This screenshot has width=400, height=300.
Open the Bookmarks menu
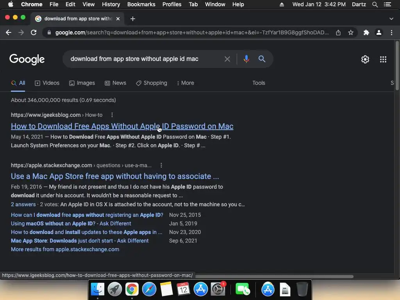pos(141,4)
